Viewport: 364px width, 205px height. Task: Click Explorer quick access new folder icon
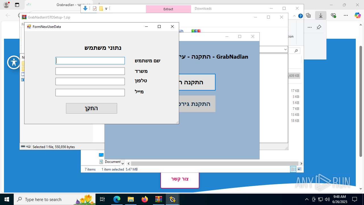[x=101, y=9]
